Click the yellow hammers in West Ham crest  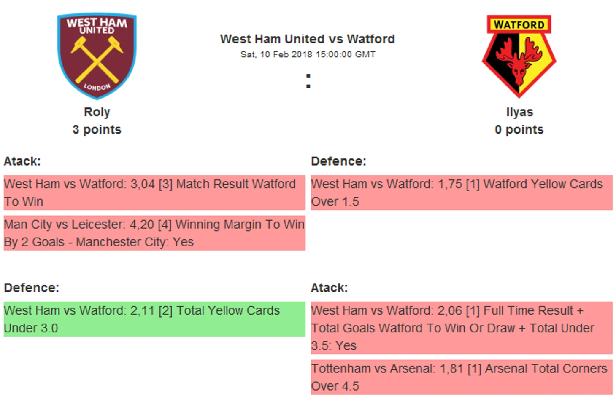(x=97, y=59)
